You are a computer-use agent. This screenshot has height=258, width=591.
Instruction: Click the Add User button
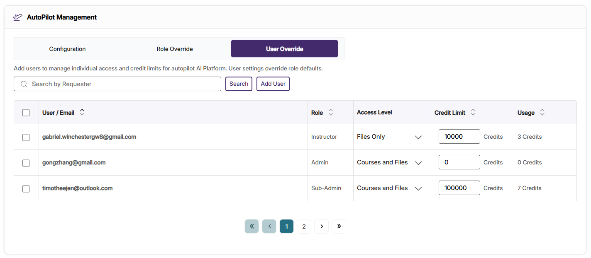click(273, 84)
